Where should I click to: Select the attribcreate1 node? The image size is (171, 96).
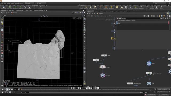(x=130, y=83)
